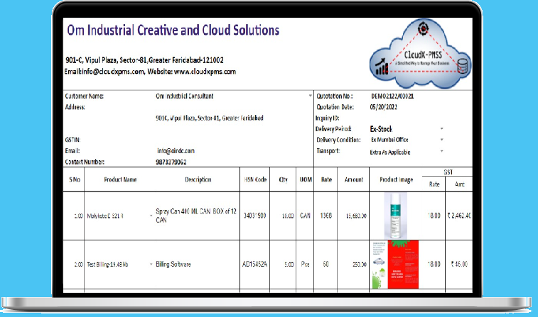Click the Molykote product name cell

click(104, 216)
